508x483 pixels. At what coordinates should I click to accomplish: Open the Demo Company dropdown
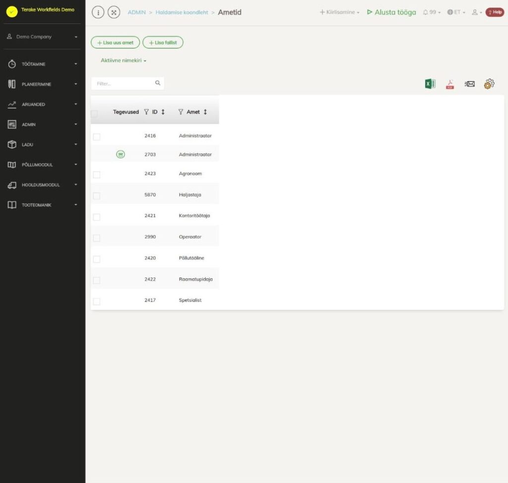(43, 37)
